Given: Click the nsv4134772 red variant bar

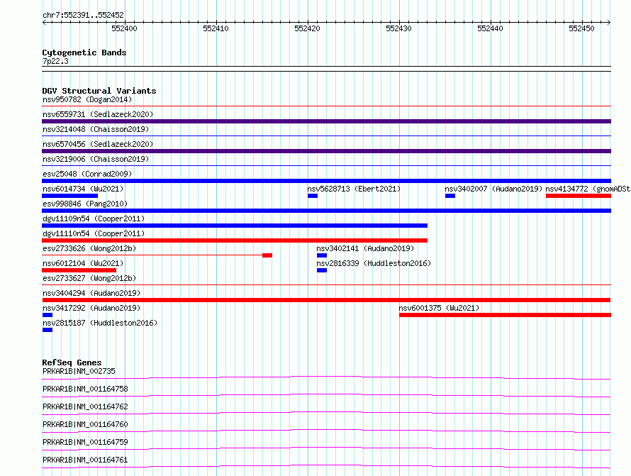Looking at the screenshot, I should tap(579, 196).
